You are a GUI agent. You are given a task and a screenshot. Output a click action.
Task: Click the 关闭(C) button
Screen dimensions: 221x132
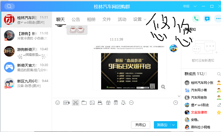tap(140, 125)
